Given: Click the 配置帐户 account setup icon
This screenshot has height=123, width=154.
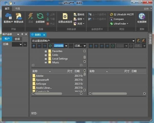Looking at the screenshot, I should point(8,16).
